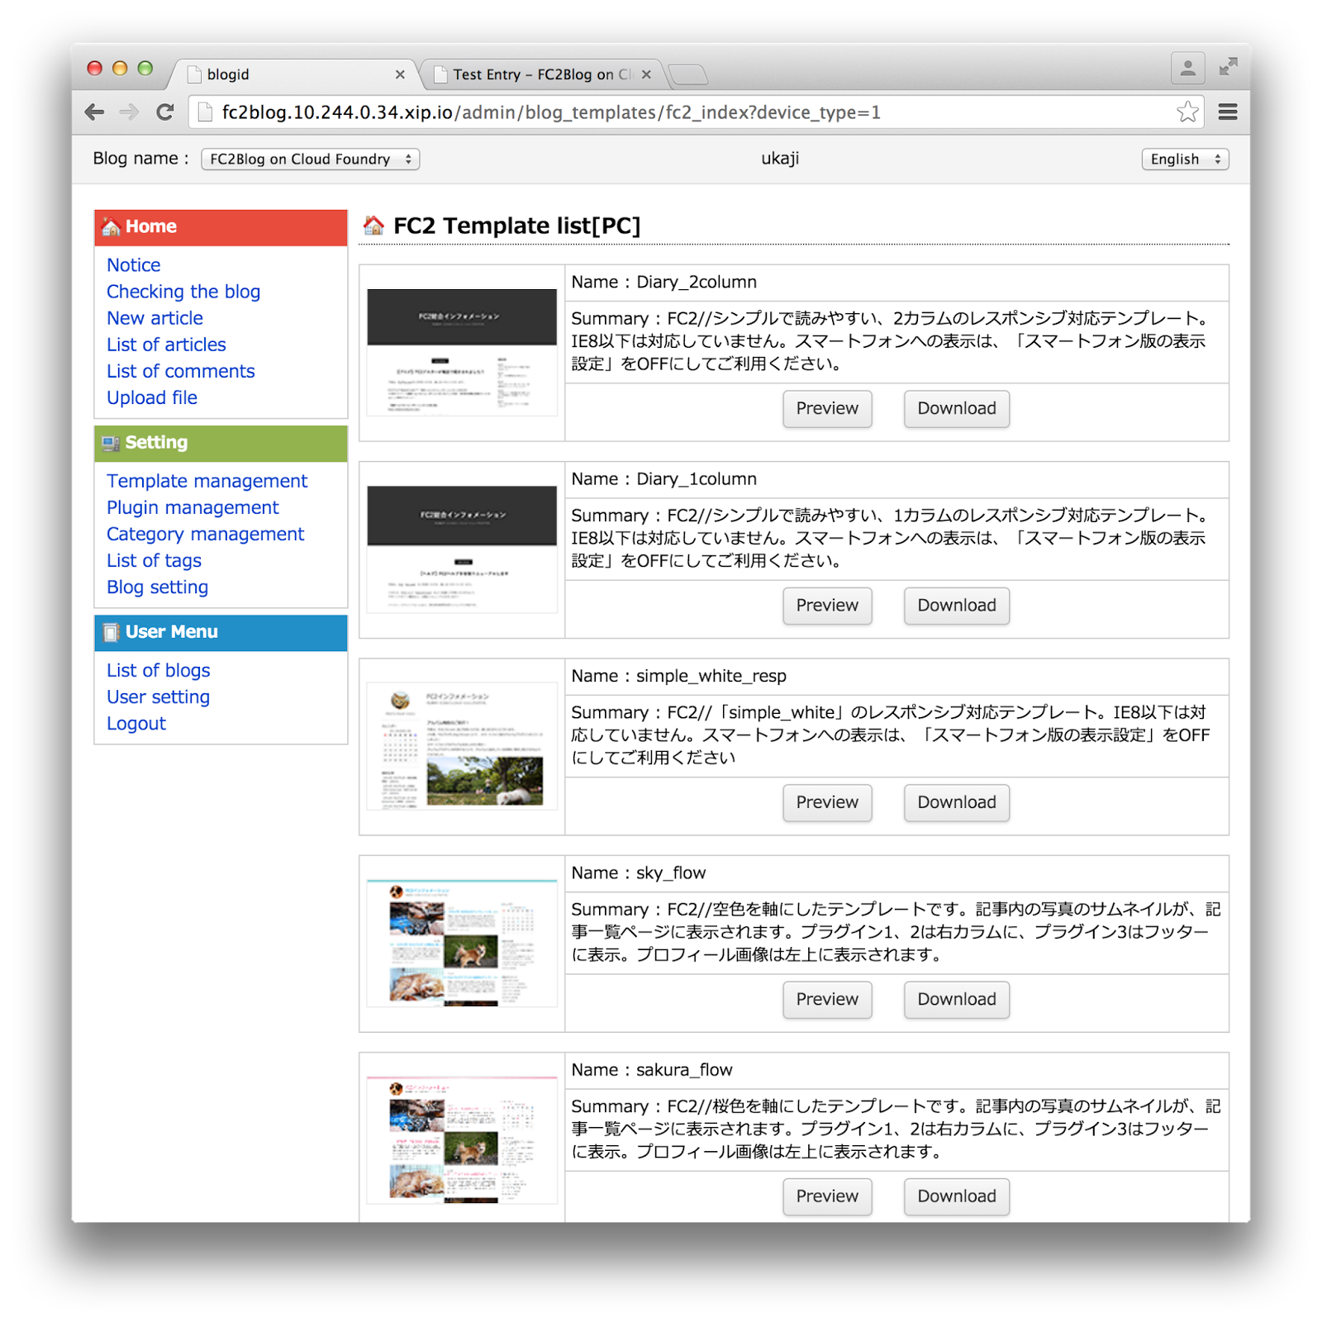The width and height of the screenshot is (1322, 1322).
Task: Preview the Diary_1column template
Action: [x=827, y=606]
